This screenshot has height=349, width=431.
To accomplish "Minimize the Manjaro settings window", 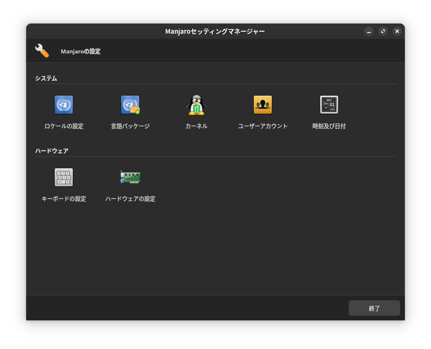I will pyautogui.click(x=369, y=31).
